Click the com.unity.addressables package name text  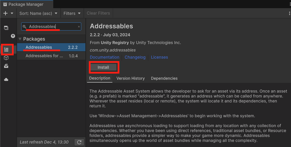tap(113, 50)
